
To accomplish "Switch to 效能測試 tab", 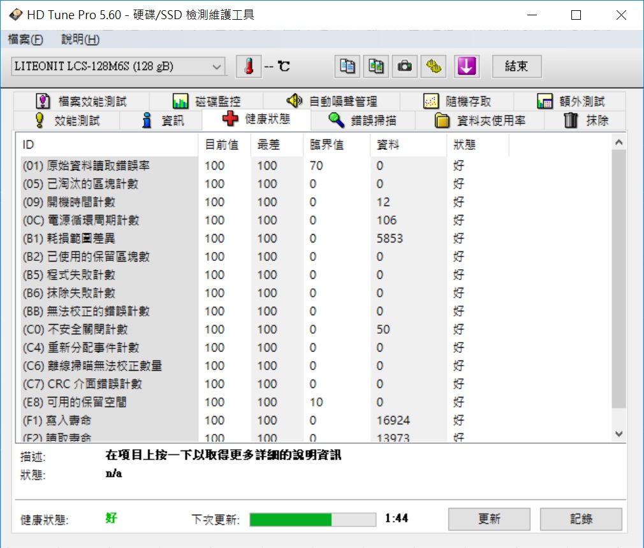I will click(x=67, y=121).
